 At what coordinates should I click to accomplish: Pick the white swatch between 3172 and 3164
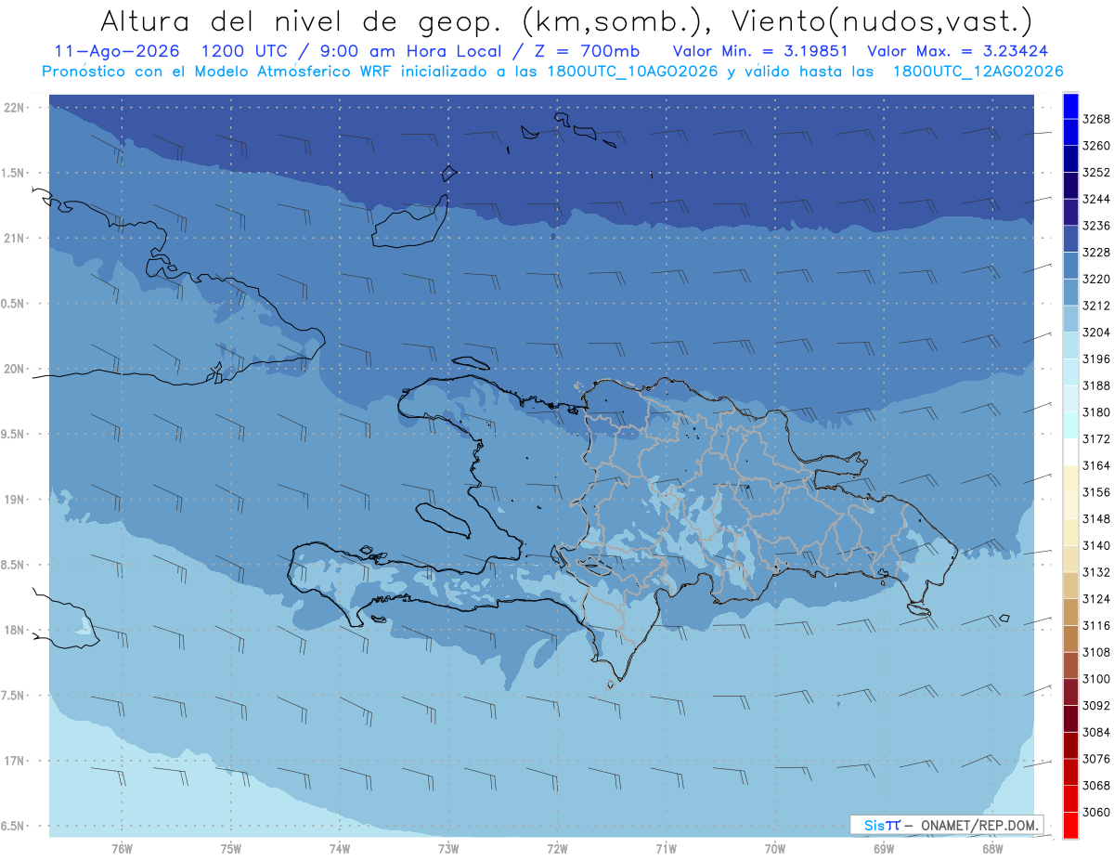coord(1070,452)
